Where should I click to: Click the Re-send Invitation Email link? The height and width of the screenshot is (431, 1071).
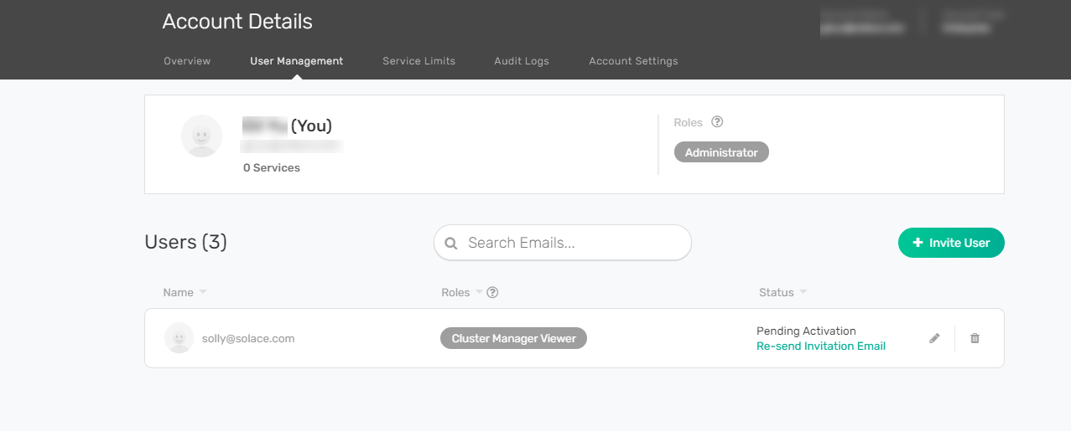[x=820, y=346]
